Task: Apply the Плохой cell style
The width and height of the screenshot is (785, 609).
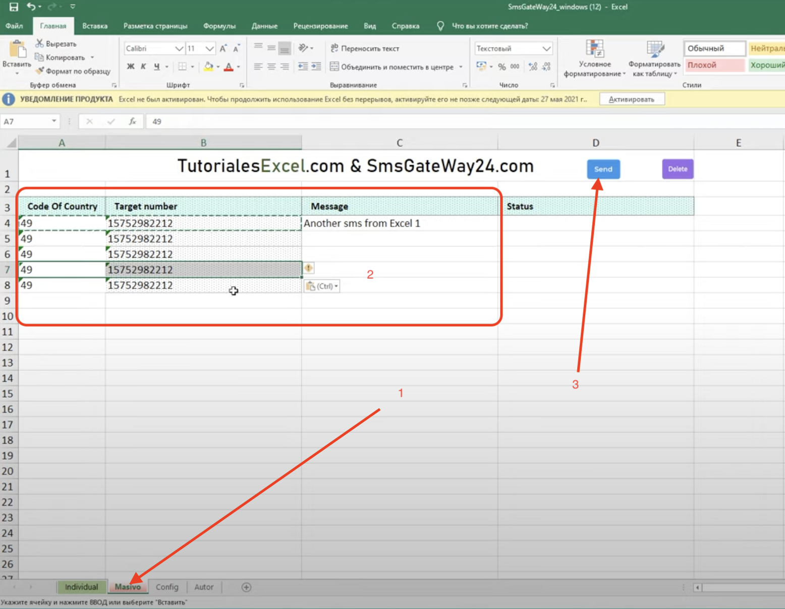Action: pos(714,65)
